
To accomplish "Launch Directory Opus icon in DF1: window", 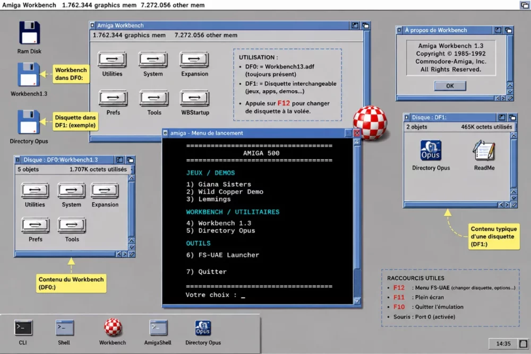I will pos(431,150).
